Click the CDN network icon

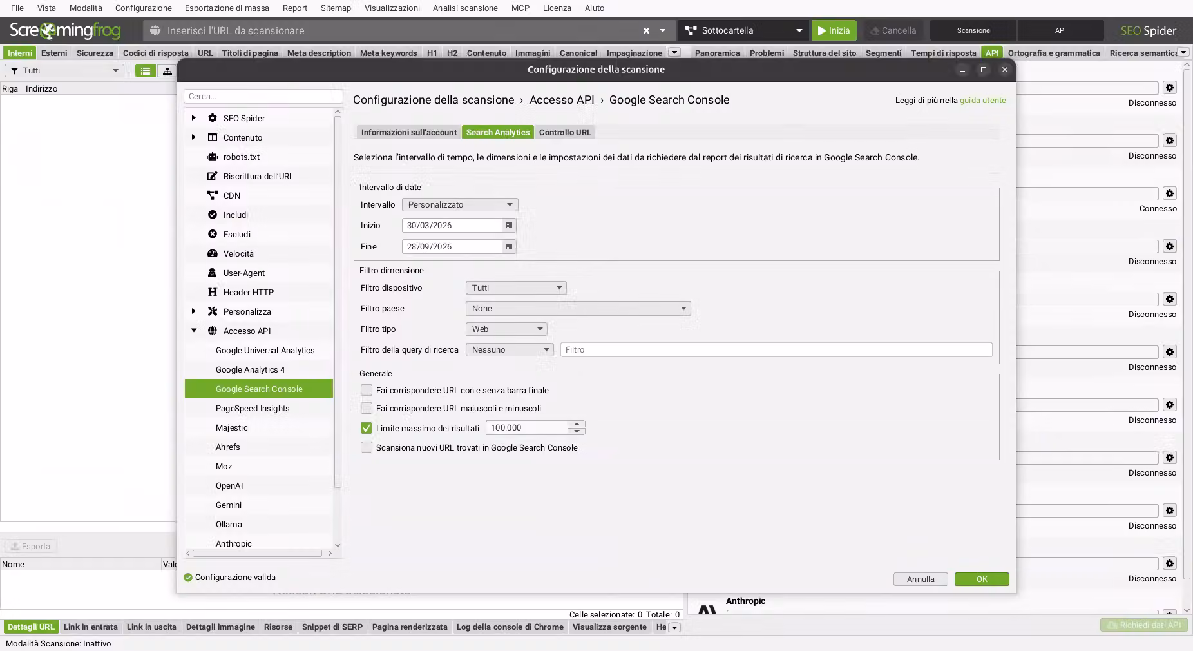(x=212, y=195)
